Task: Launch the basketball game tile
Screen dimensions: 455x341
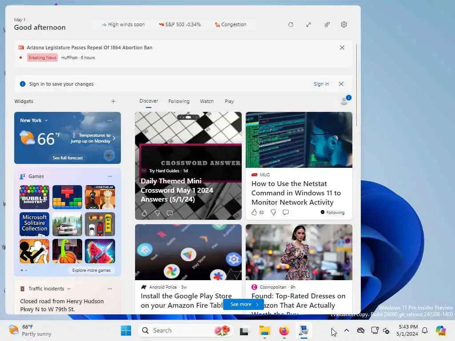Action: [x=68, y=251]
